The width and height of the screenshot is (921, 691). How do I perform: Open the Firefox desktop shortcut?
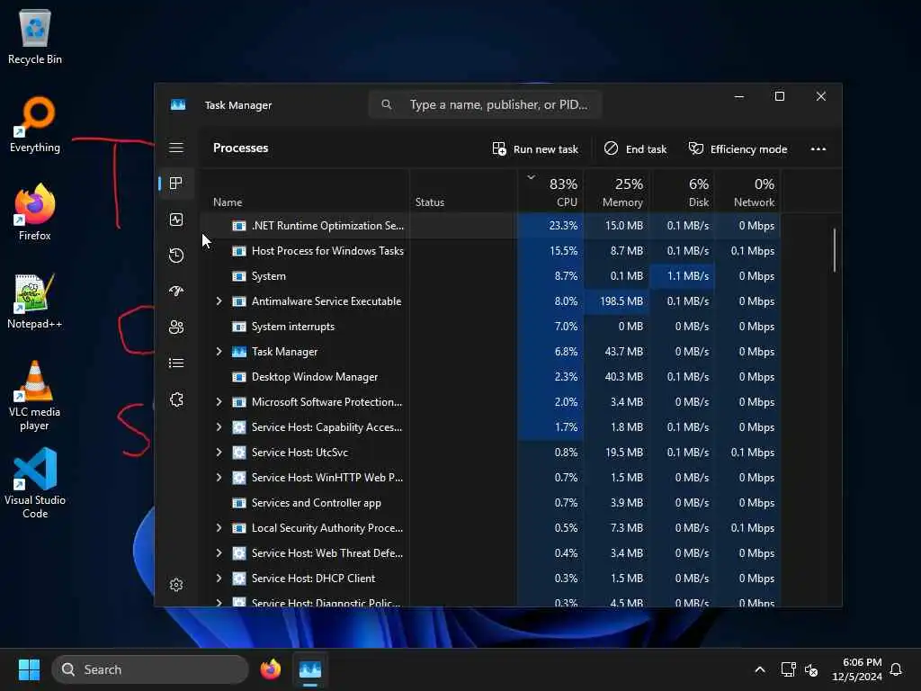pyautogui.click(x=35, y=211)
